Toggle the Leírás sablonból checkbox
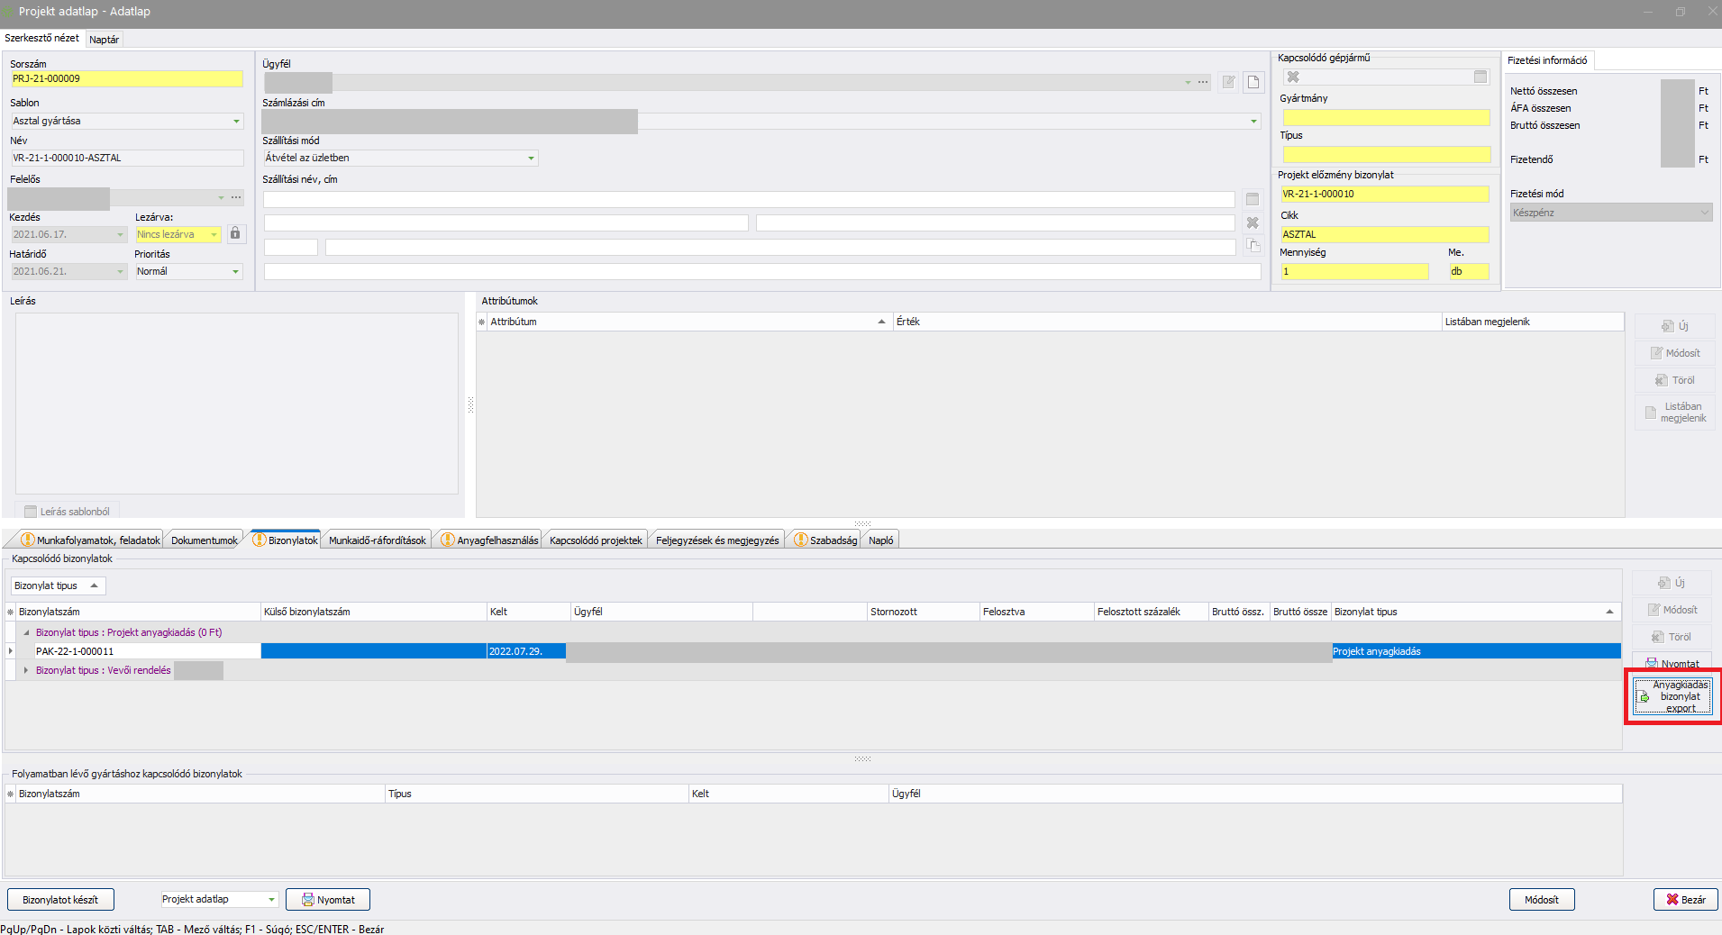This screenshot has height=935, width=1722. 31,512
